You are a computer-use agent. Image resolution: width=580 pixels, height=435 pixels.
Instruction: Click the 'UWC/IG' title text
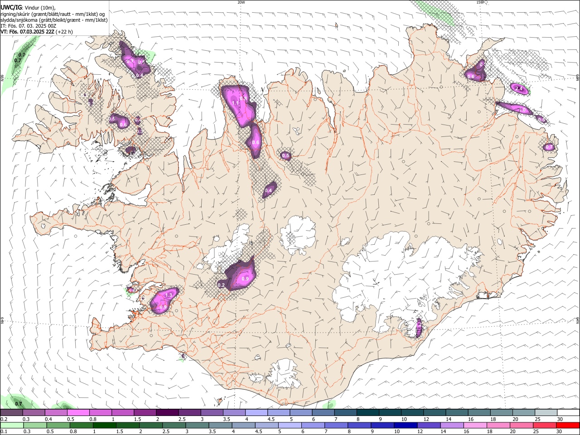[x=10, y=7]
